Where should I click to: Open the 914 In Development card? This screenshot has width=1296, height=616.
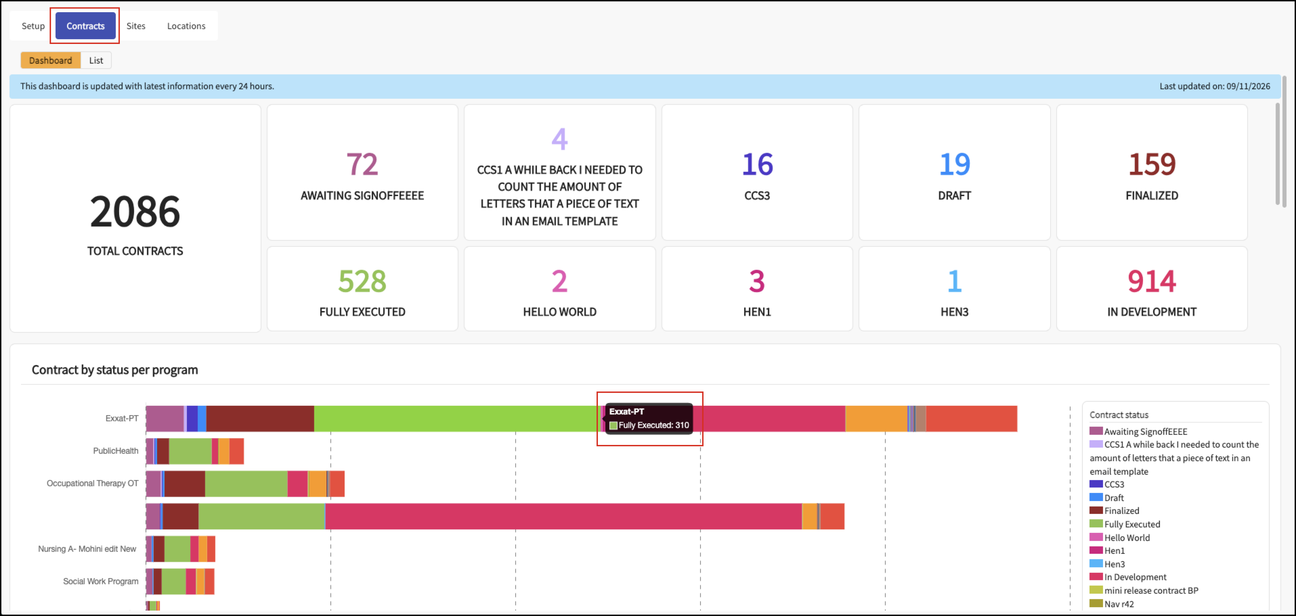coord(1152,289)
